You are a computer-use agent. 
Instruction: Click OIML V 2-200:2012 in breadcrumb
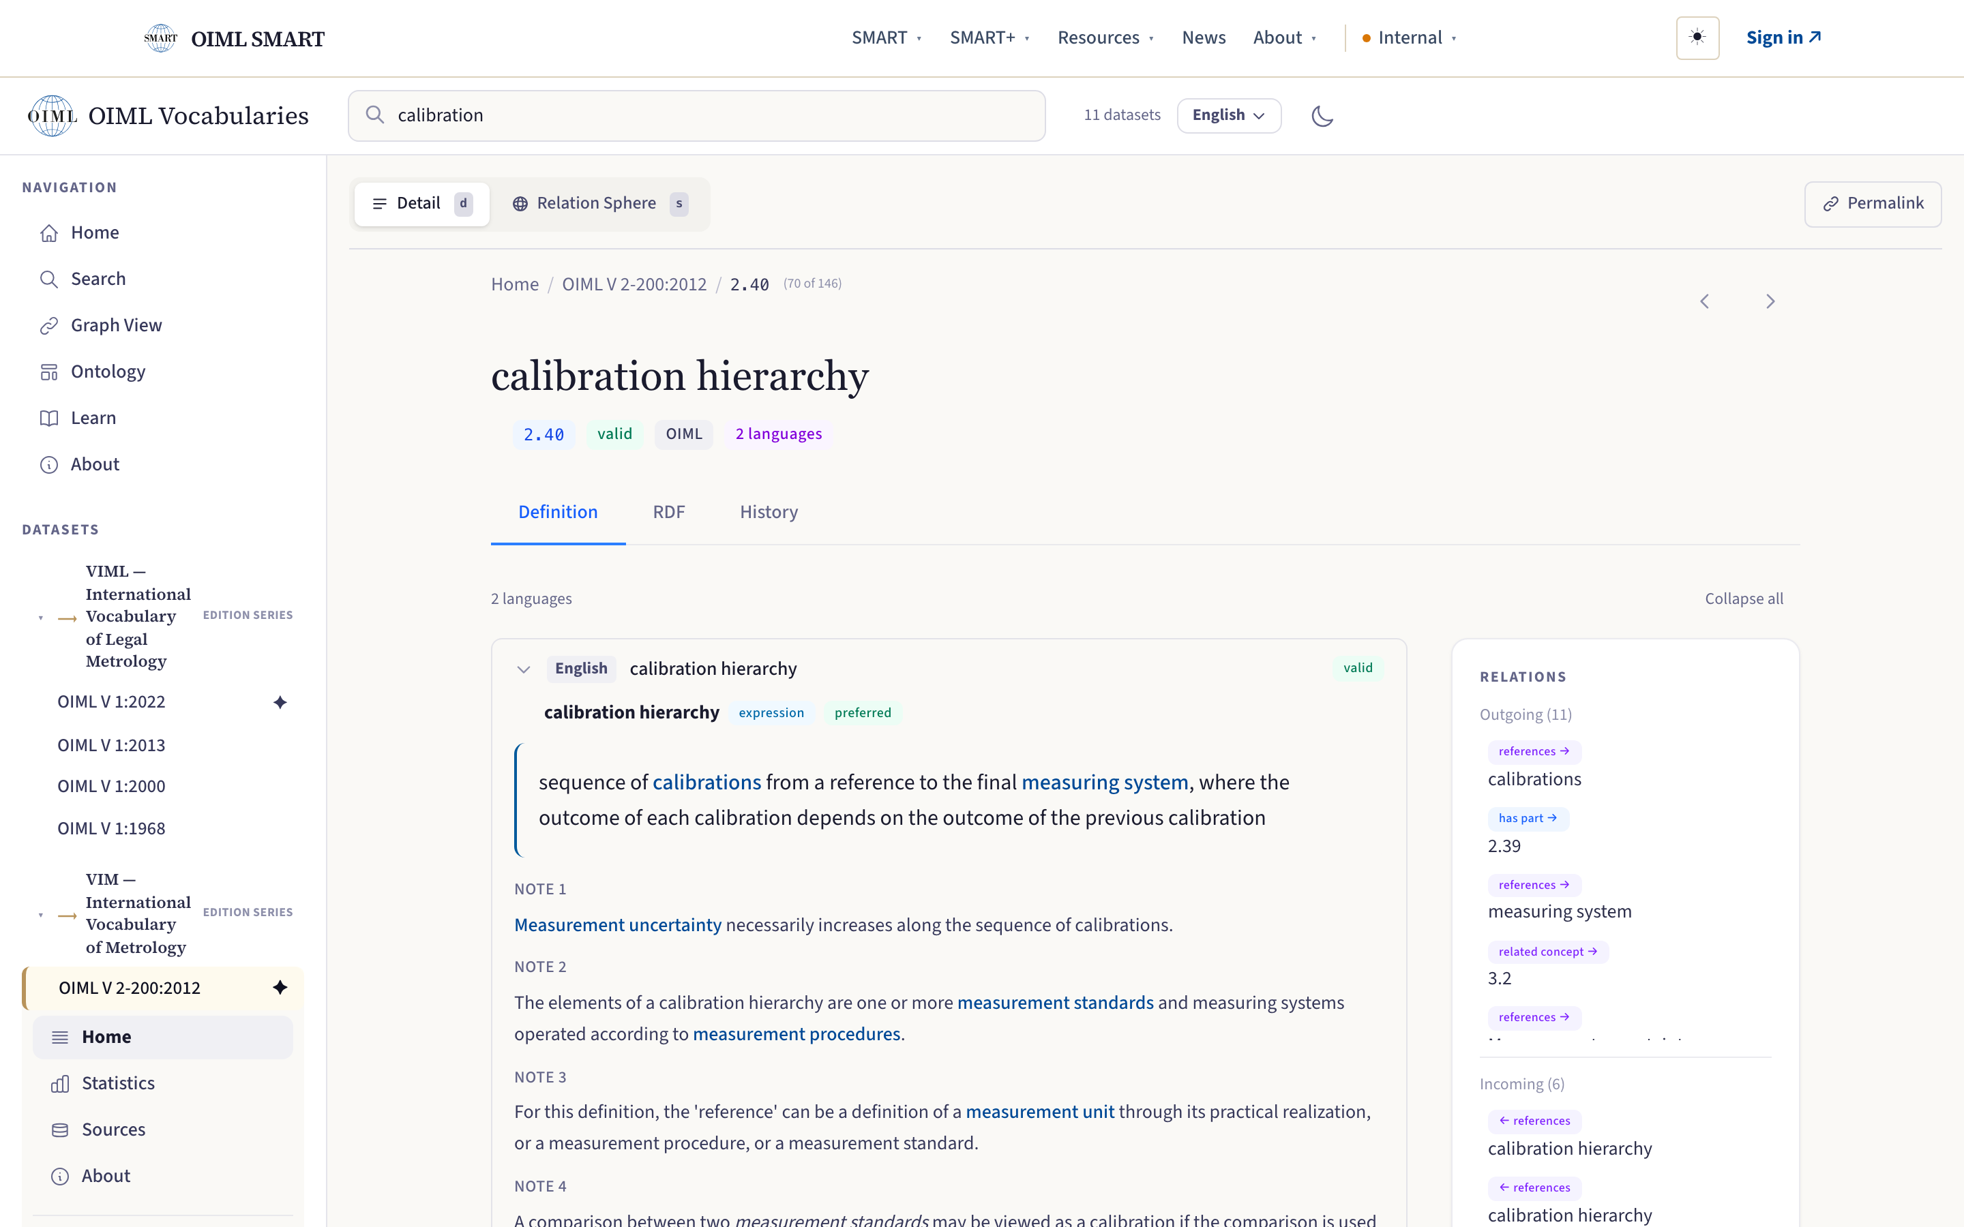click(x=634, y=285)
